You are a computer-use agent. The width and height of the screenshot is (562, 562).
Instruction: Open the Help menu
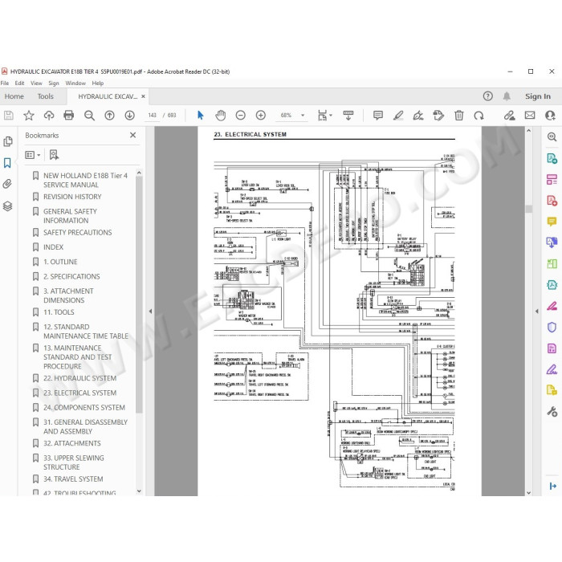pos(97,83)
